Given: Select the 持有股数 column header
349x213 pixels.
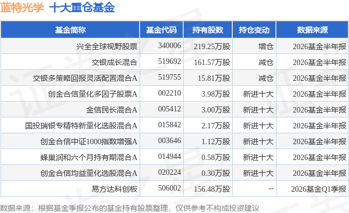Looking at the screenshot, I should click(208, 30).
